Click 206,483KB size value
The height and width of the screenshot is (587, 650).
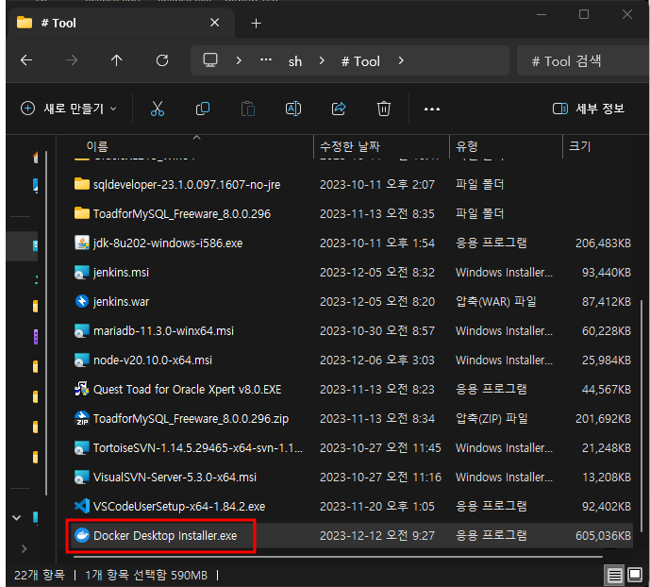[x=603, y=243]
